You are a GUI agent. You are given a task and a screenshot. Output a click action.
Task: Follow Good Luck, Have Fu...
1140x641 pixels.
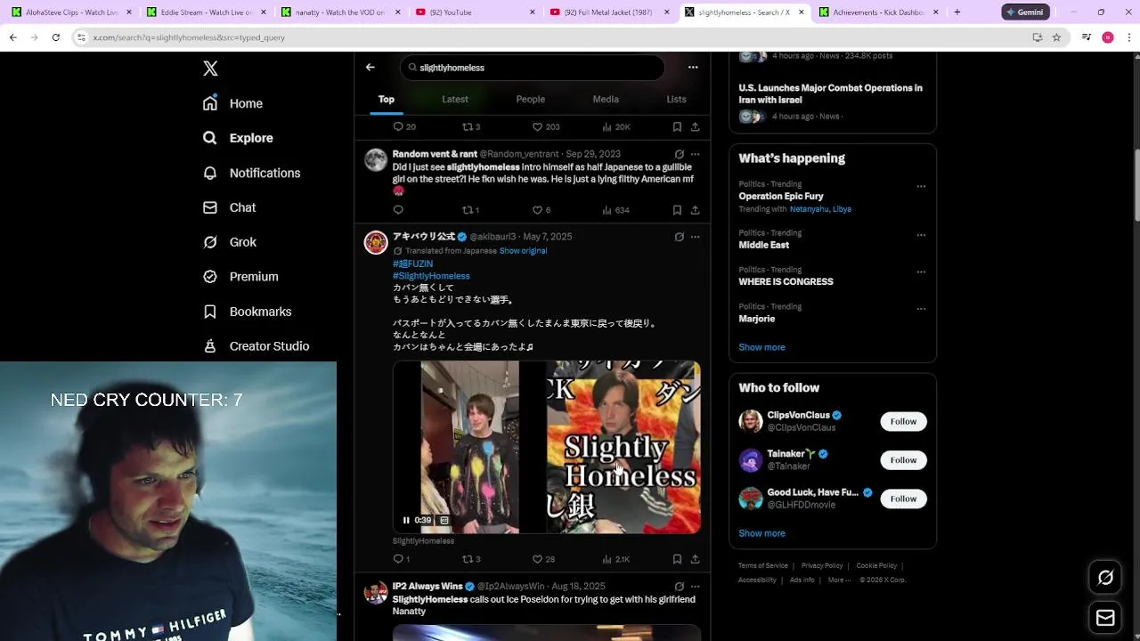(x=903, y=499)
